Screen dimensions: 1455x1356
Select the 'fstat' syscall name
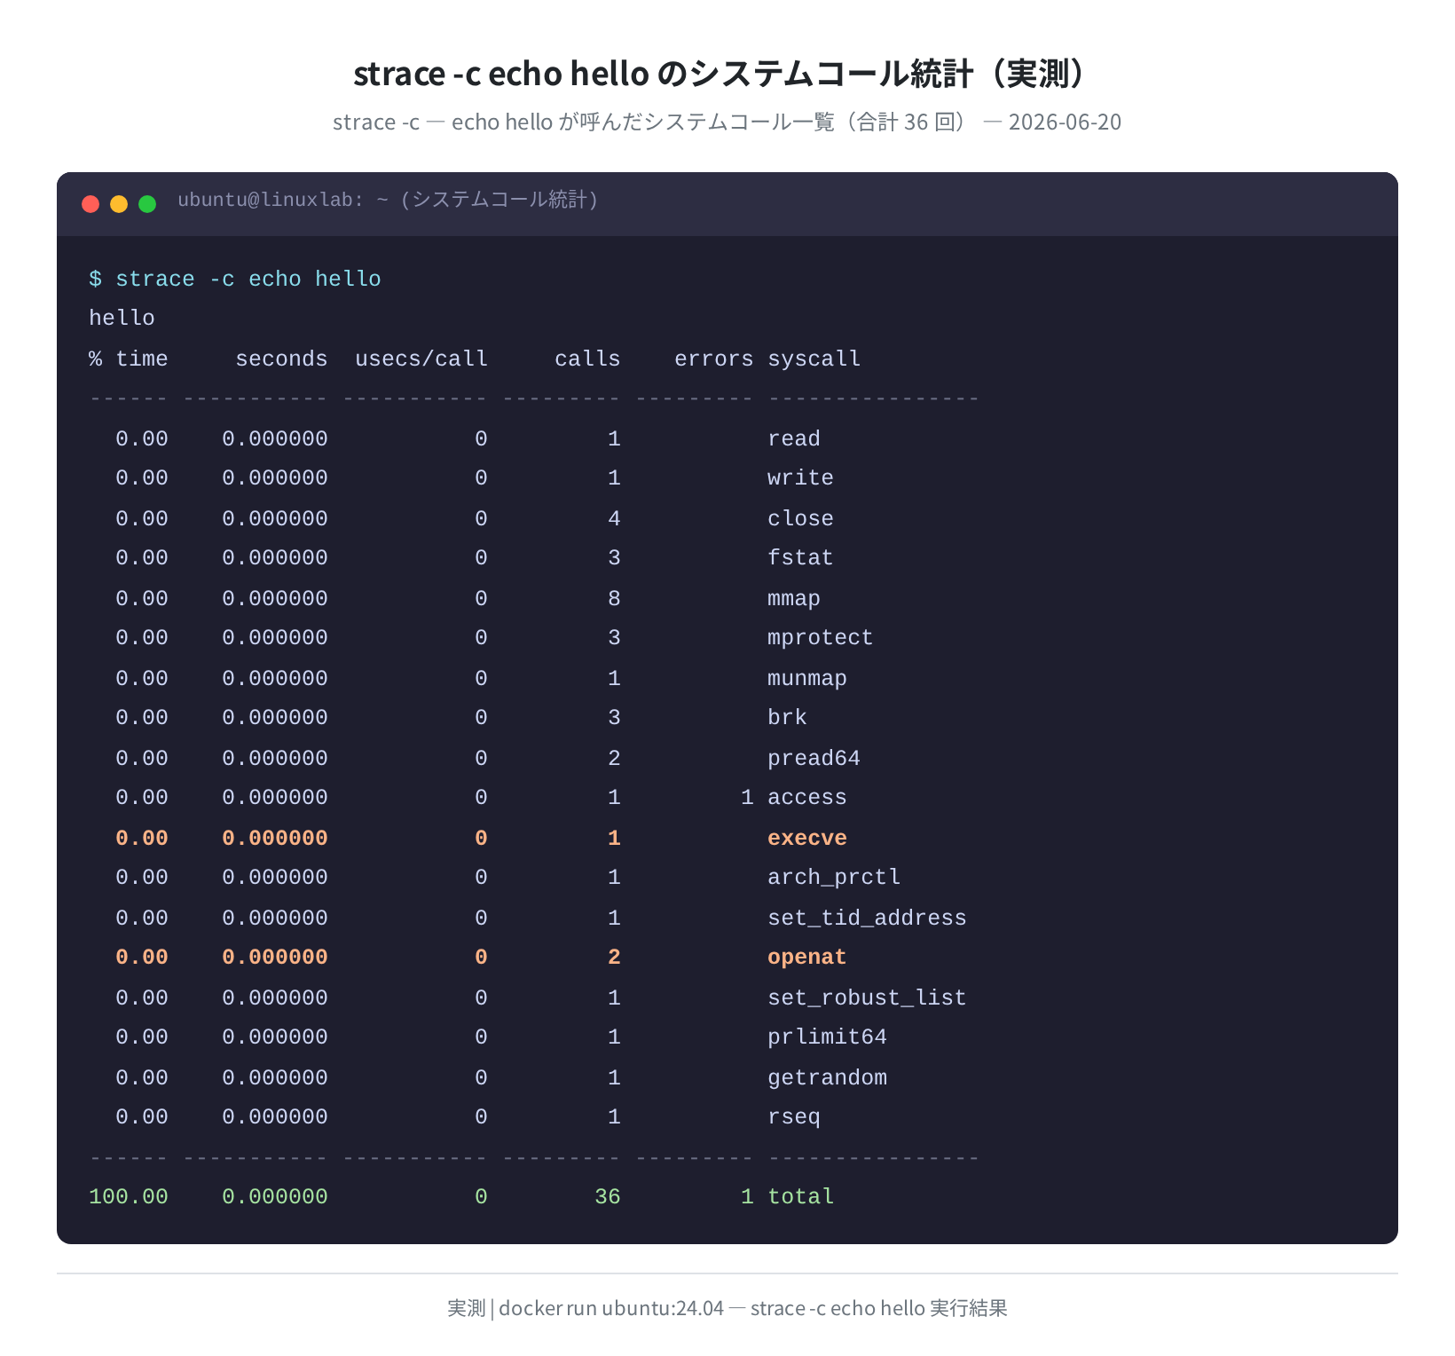tap(800, 557)
